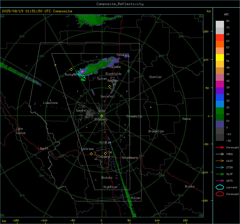Click the white 70-80 dBZ color swatch
The height and width of the screenshot is (224, 240).
pos(220,24)
